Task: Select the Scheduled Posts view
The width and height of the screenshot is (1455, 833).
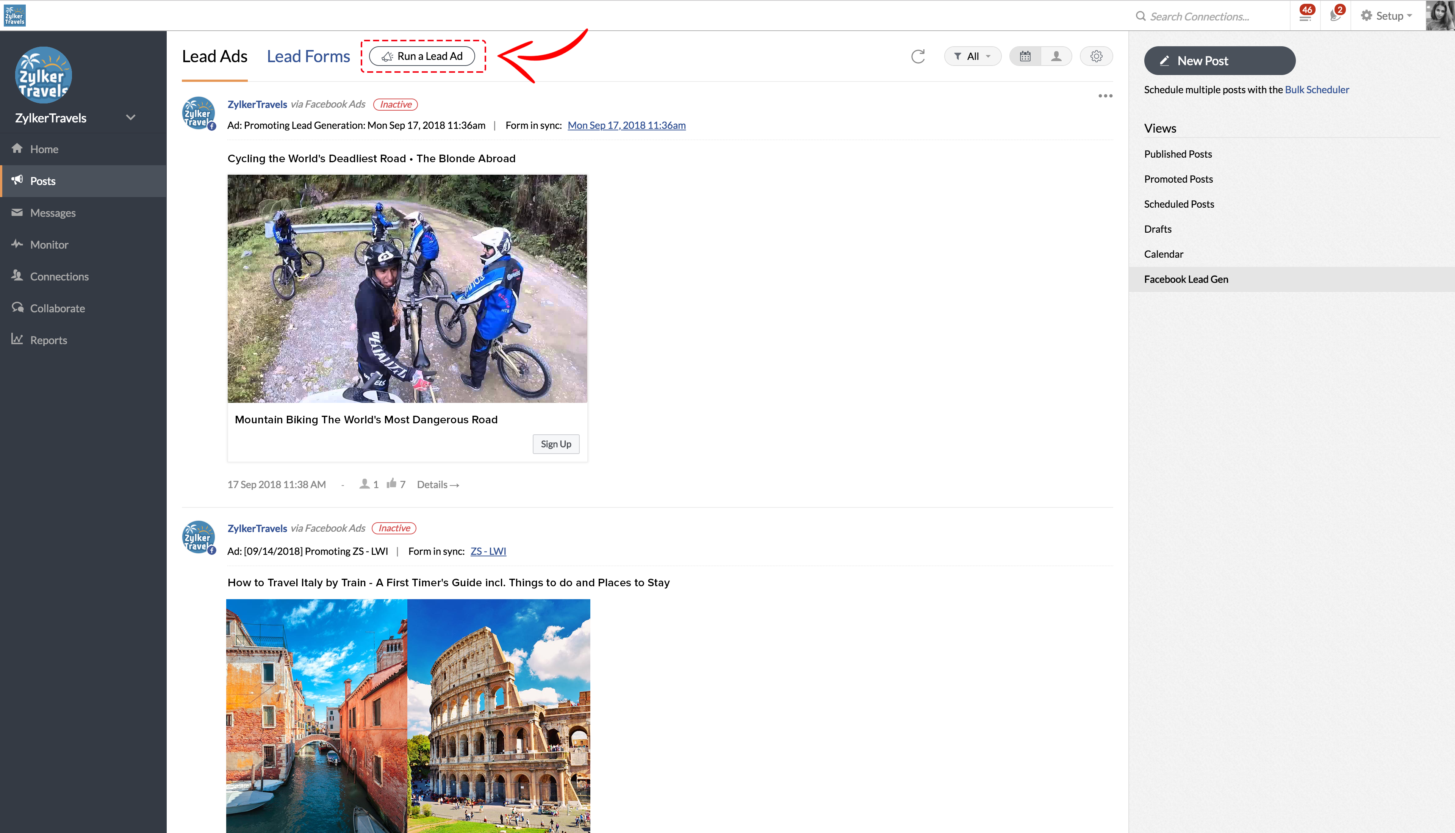Action: click(1179, 204)
